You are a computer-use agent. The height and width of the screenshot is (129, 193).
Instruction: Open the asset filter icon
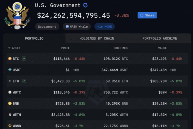tap(9, 48)
